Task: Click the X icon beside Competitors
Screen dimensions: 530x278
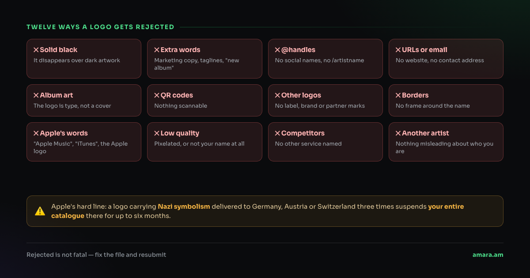Action: tap(277, 133)
